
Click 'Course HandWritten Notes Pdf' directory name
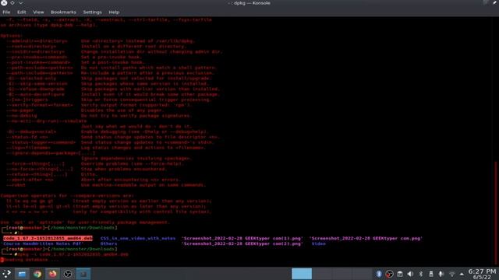pyautogui.click(x=43, y=243)
